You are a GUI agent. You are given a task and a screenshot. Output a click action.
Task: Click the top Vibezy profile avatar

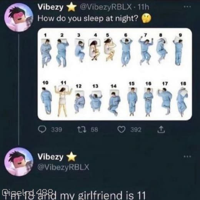(19, 18)
